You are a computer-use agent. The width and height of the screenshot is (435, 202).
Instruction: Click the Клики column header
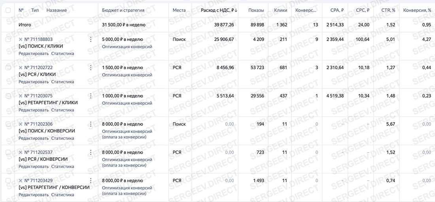280,10
